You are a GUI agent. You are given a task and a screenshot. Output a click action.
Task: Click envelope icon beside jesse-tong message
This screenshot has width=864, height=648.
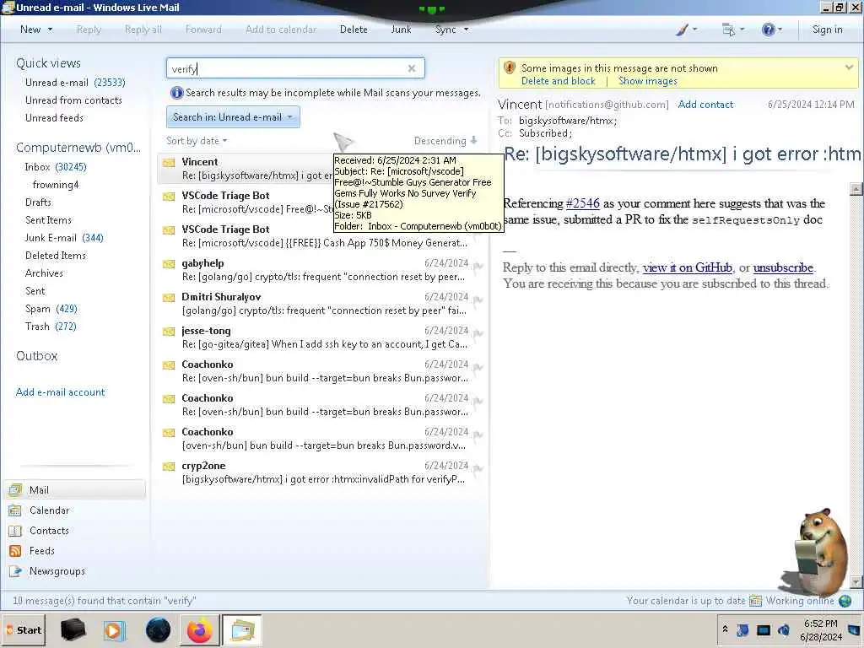click(169, 331)
